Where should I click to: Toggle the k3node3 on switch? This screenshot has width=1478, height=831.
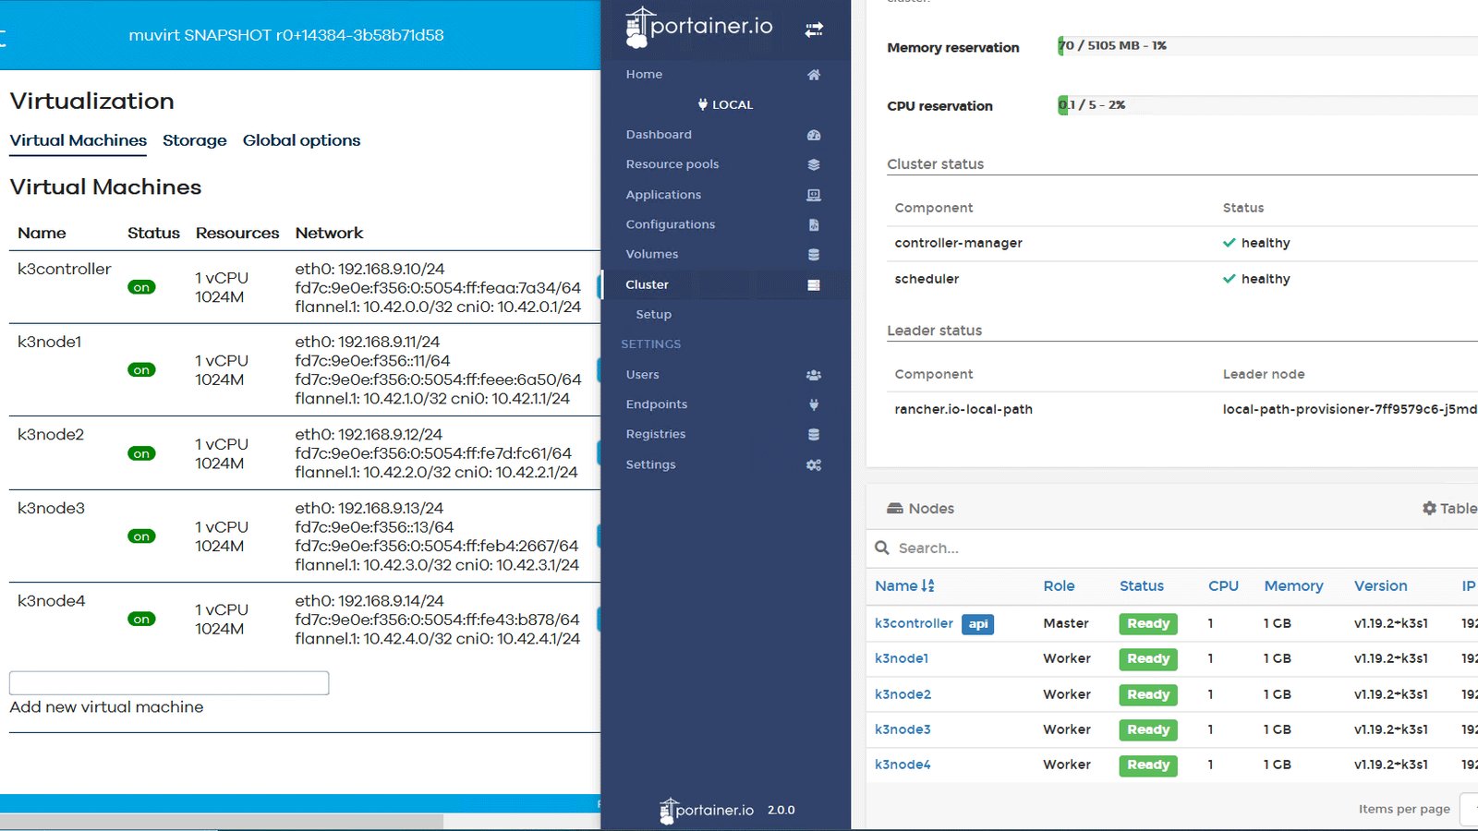point(141,536)
